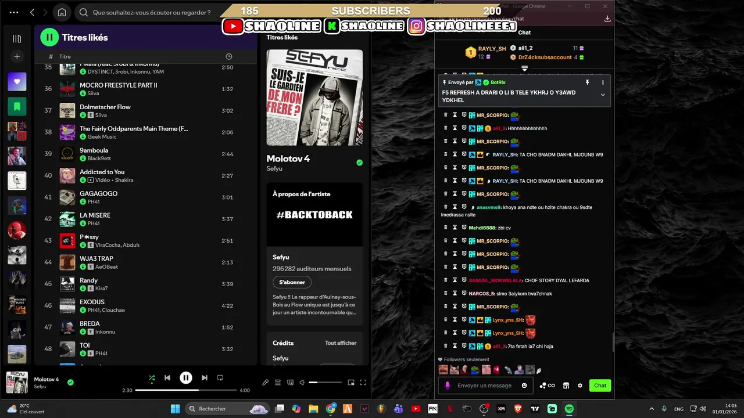Follow Sefyu with the S'abonner button

tap(292, 282)
